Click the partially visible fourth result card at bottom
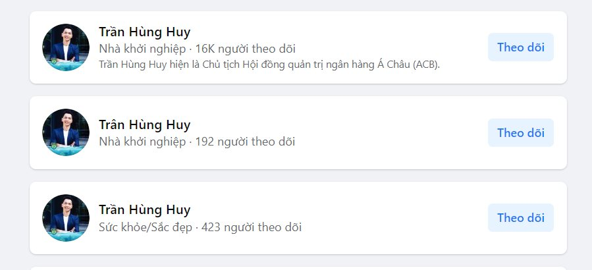592x270 pixels. [x=298, y=269]
